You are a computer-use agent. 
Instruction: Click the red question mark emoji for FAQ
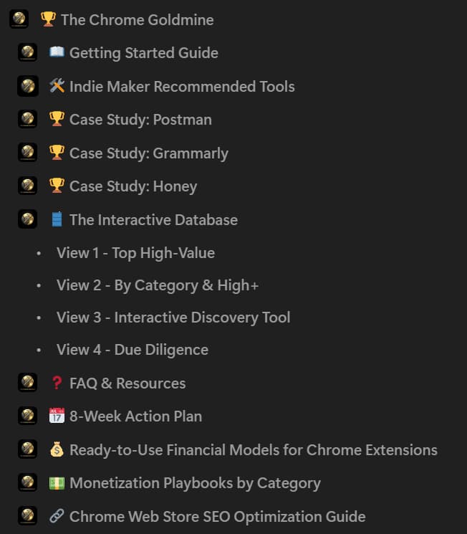[x=57, y=383]
